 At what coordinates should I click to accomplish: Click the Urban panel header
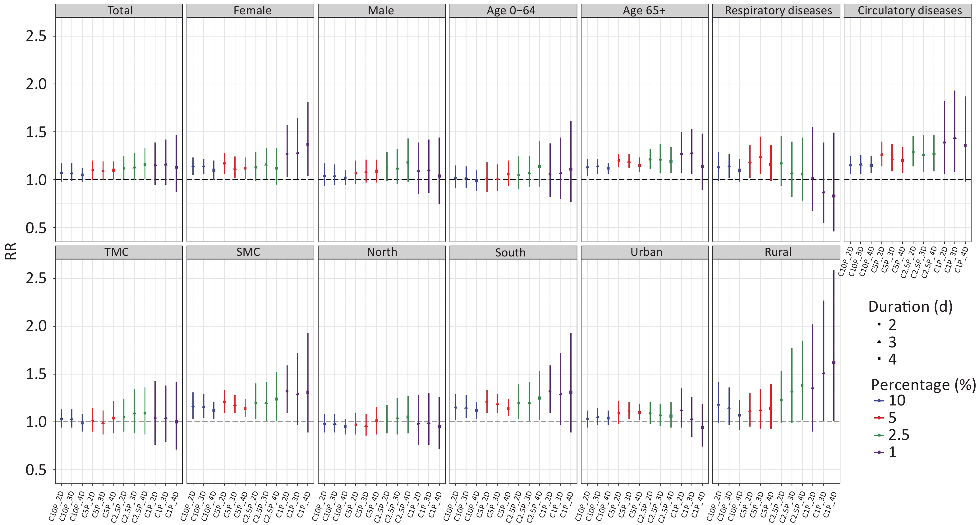646,252
